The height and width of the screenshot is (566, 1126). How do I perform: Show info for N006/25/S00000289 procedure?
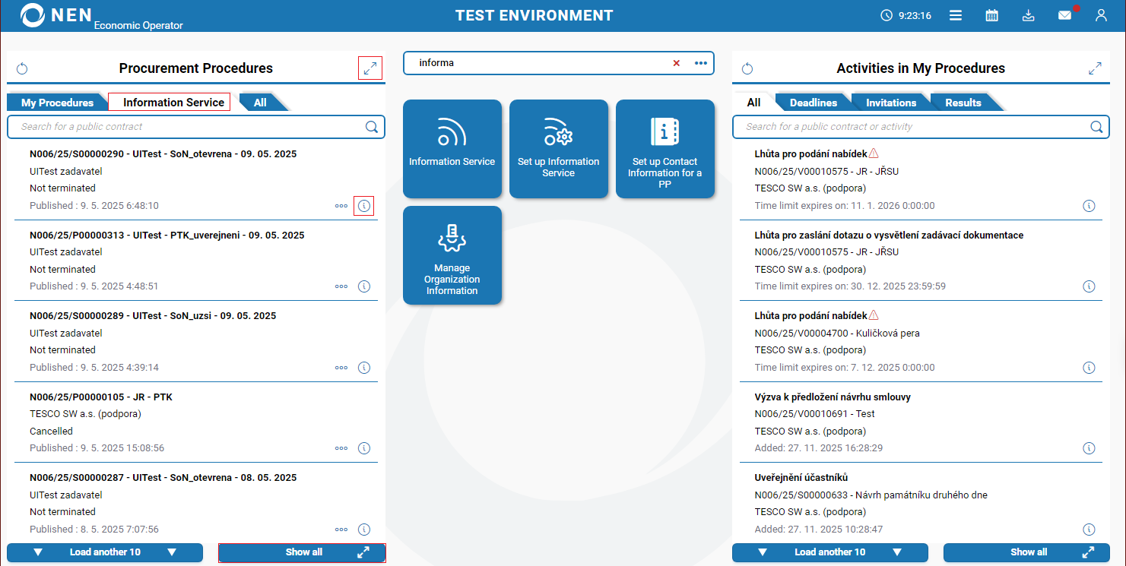364,368
